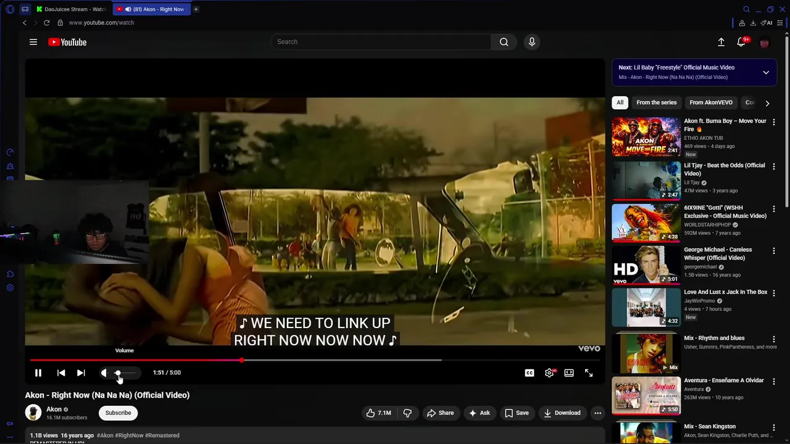Open the sidebar settings gear icon
The width and height of the screenshot is (790, 444).
pos(10,287)
